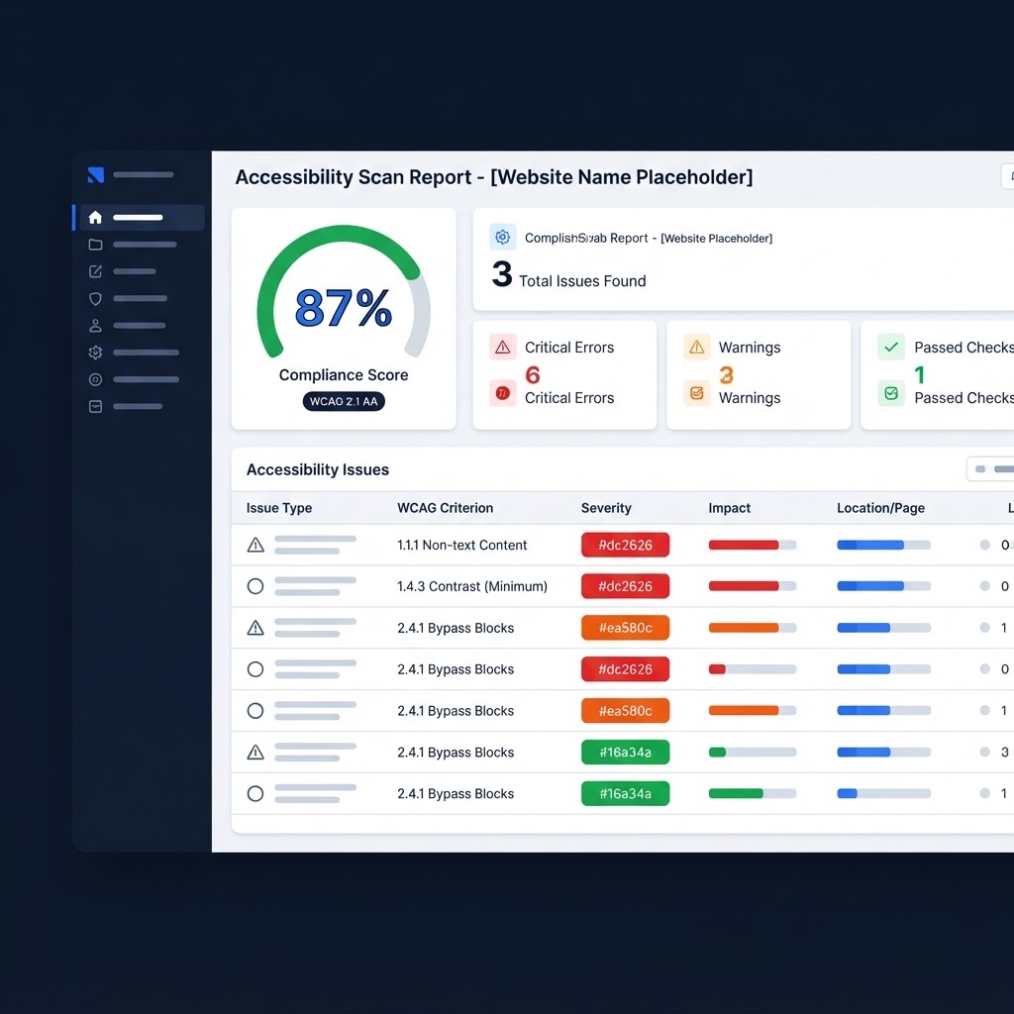
Task: Select circle on the Bypass Blocks #dc2626 row
Action: click(x=255, y=668)
